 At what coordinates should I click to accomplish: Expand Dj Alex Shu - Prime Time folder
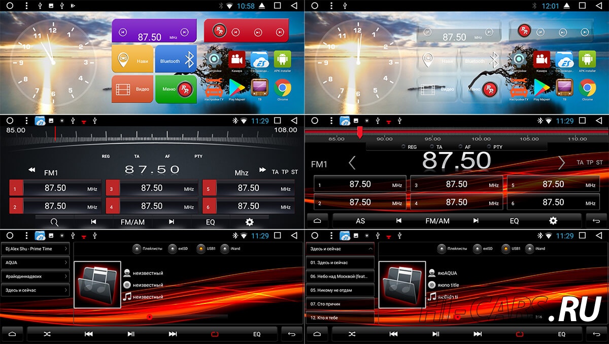pos(36,249)
